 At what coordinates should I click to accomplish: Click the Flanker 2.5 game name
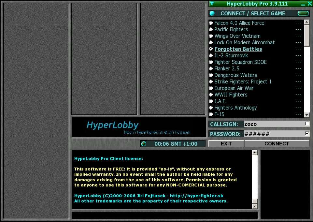point(227,68)
